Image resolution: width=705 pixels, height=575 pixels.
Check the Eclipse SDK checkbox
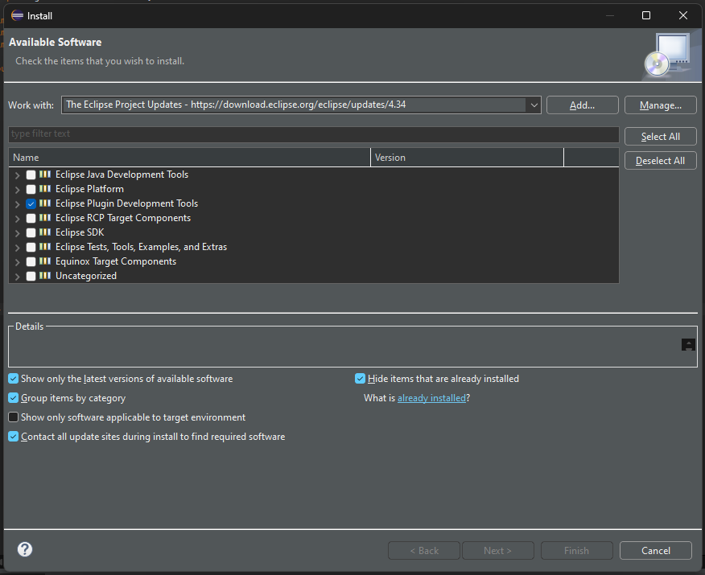click(31, 232)
